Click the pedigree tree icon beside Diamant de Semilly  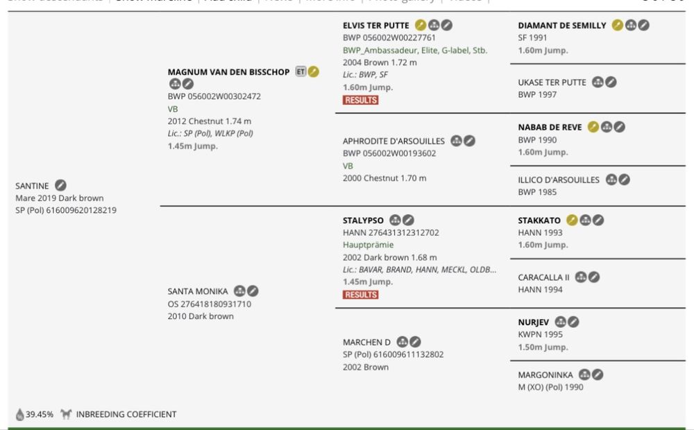pyautogui.click(x=631, y=25)
